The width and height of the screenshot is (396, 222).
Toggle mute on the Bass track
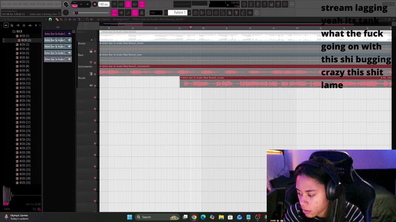95,63
